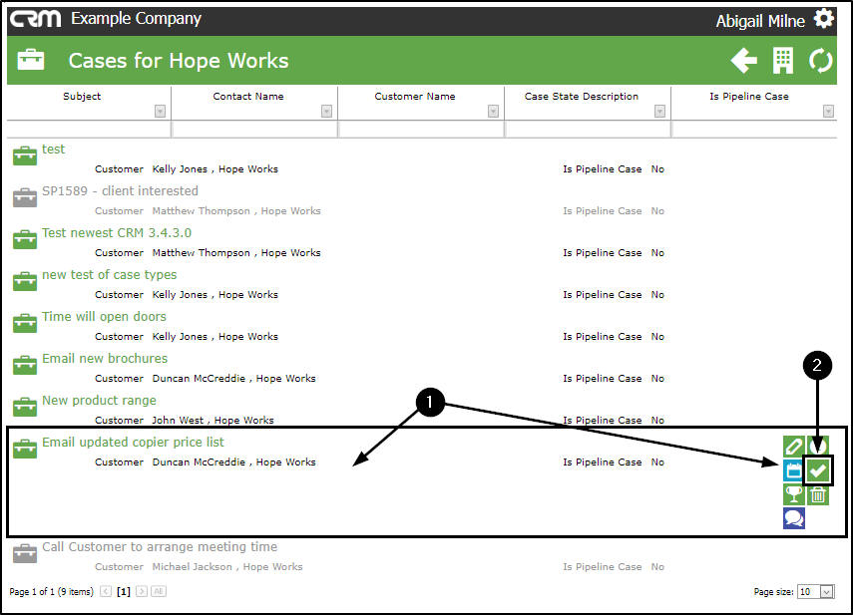Open the settings gear next to Abigail Milne
The height and width of the screenshot is (615, 853).
[824, 20]
